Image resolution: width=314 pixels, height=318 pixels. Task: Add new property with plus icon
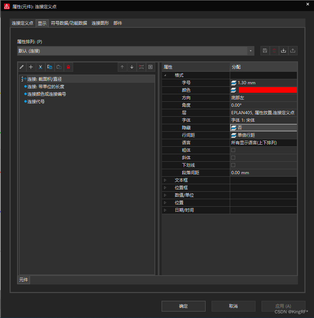click(31, 67)
